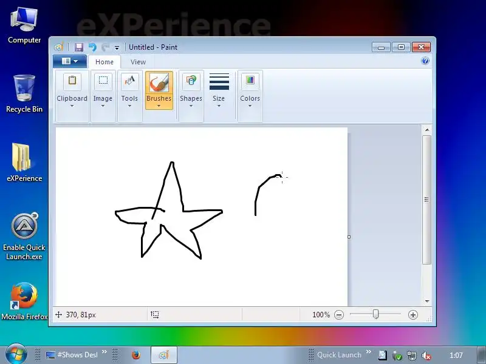This screenshot has width=486, height=364.
Task: Click the canvas right-edge resize handle
Action: click(x=349, y=237)
